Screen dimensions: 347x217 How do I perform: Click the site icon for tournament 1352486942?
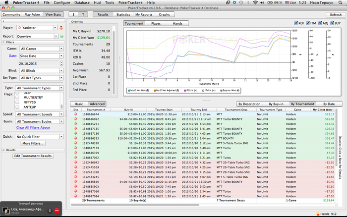coord(76,163)
